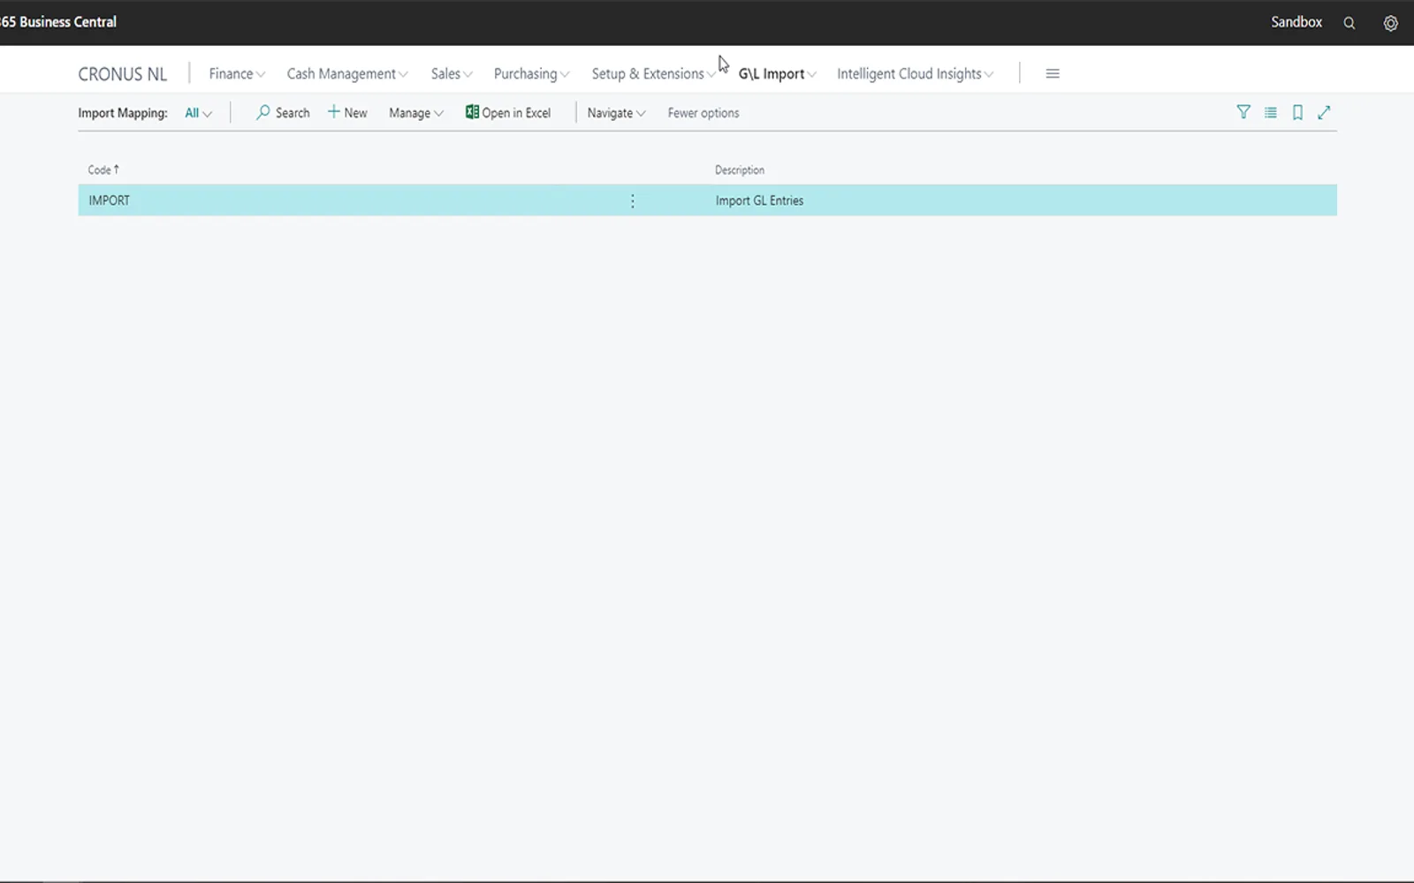Viewport: 1414px width, 883px height.
Task: Open the Manage actions menu
Action: (x=416, y=113)
